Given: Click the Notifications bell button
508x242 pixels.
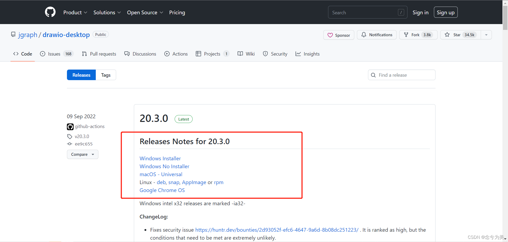Looking at the screenshot, I should click(377, 35).
